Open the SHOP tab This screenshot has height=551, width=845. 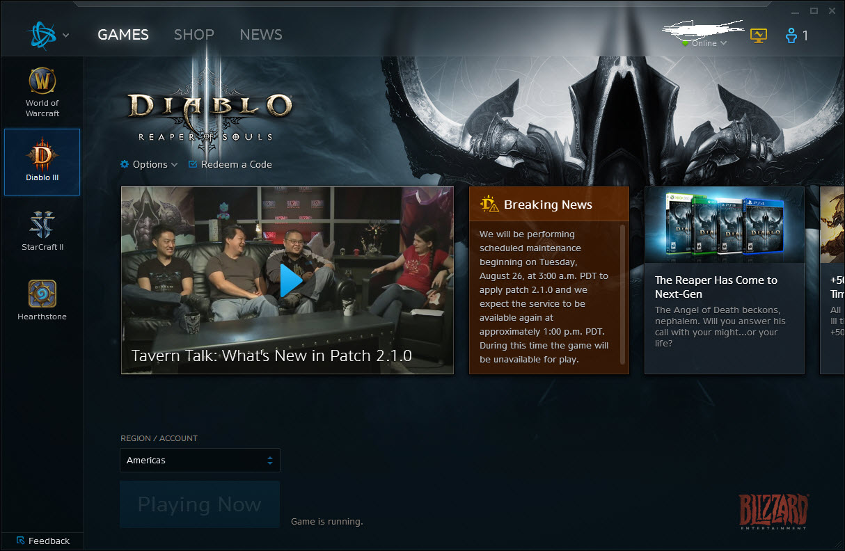point(194,35)
